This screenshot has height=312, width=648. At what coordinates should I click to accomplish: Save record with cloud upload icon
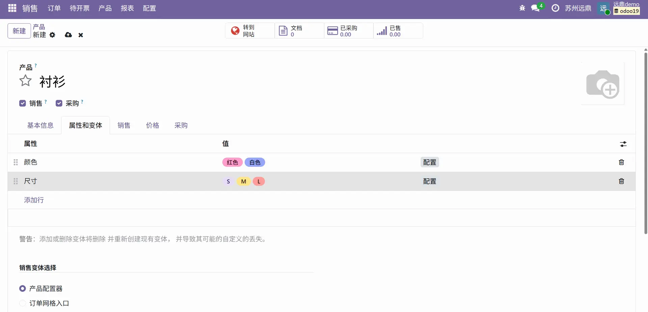pyautogui.click(x=68, y=35)
